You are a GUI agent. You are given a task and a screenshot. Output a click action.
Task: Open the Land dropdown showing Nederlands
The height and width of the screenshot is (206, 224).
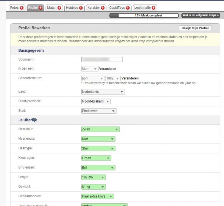[x=103, y=92]
